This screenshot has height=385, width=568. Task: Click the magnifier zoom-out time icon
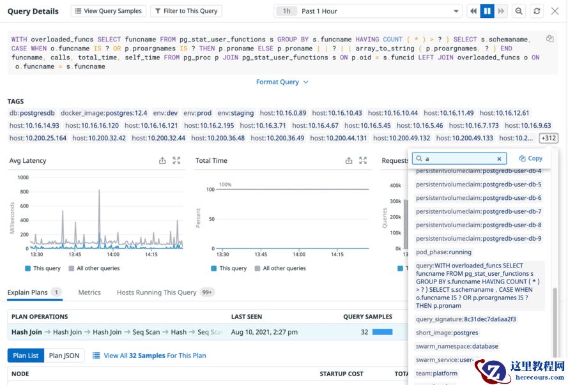click(x=519, y=11)
